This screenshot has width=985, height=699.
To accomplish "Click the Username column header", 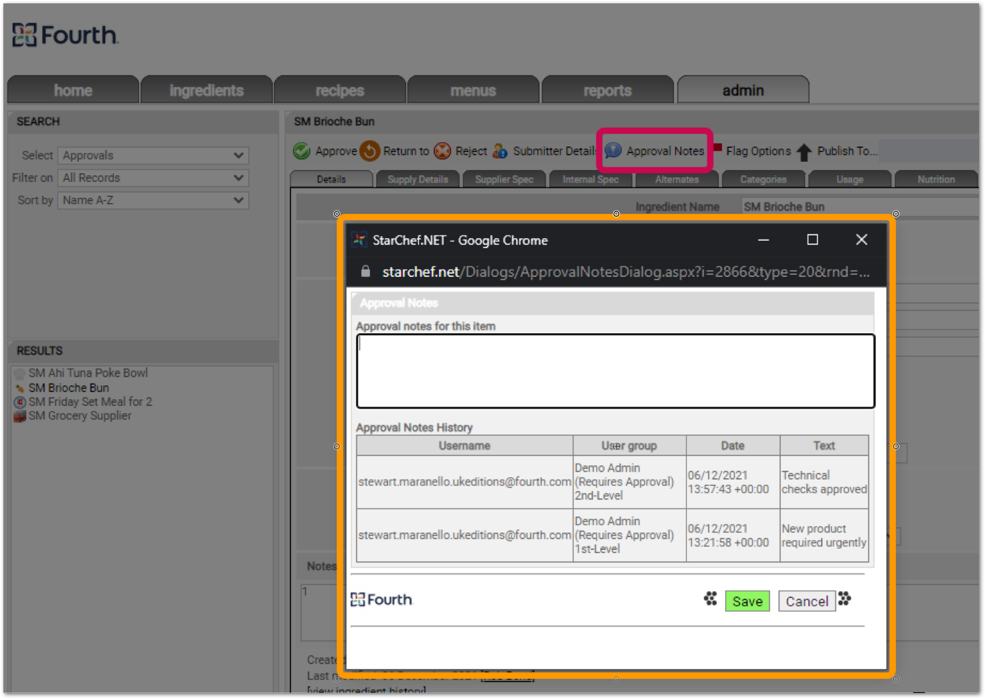I will tap(464, 445).
